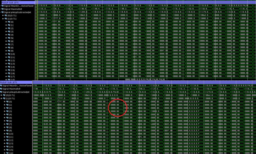Viewport: 256px width, 154px height.
Task: Expand element [2] in the lower pane tree
Action: (x=4, y=108)
